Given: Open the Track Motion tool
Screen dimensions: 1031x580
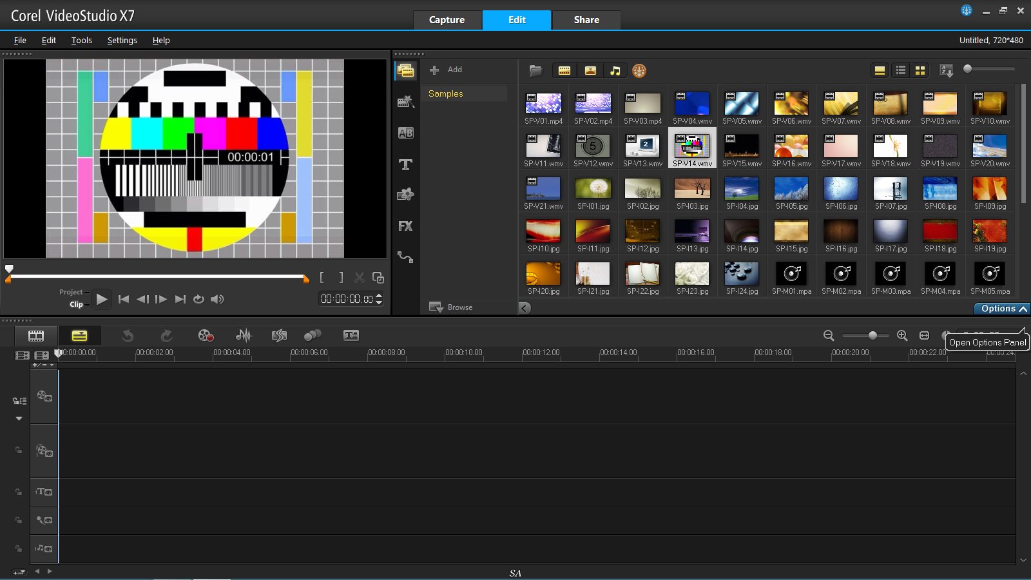Looking at the screenshot, I should [313, 335].
